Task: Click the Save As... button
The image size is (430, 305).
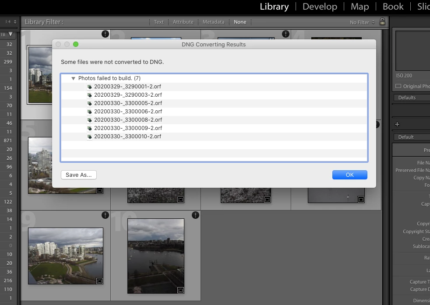Action: point(79,175)
